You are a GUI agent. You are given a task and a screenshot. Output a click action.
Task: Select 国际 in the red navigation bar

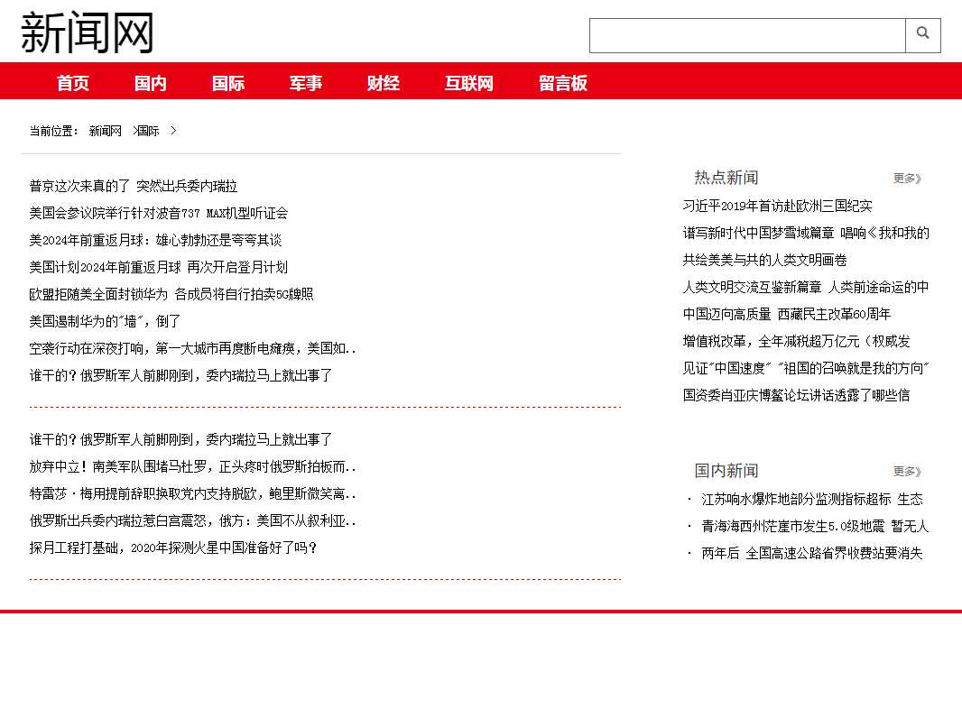click(x=228, y=83)
